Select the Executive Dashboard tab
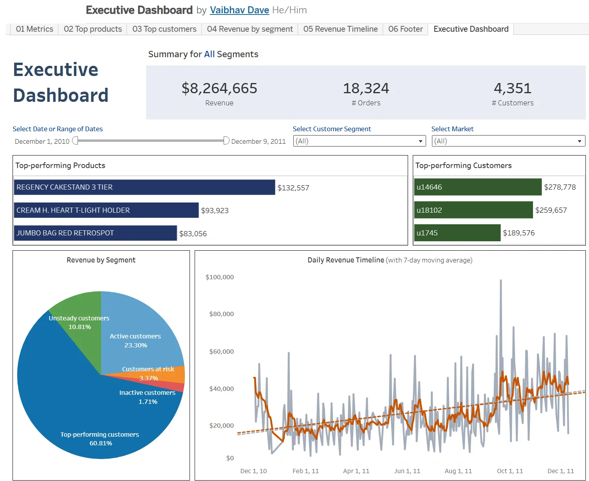Image resolution: width=589 pixels, height=481 pixels. tap(471, 29)
